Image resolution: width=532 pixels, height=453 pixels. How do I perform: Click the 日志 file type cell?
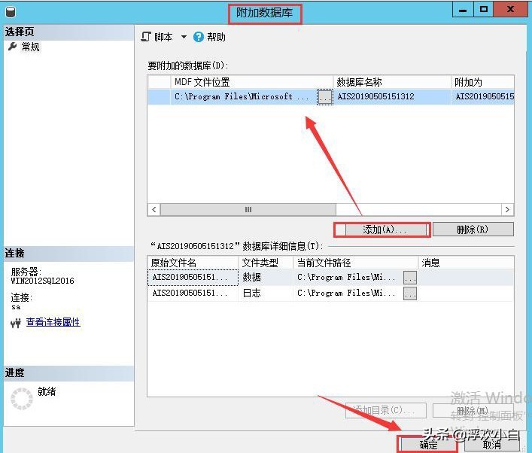(266, 293)
